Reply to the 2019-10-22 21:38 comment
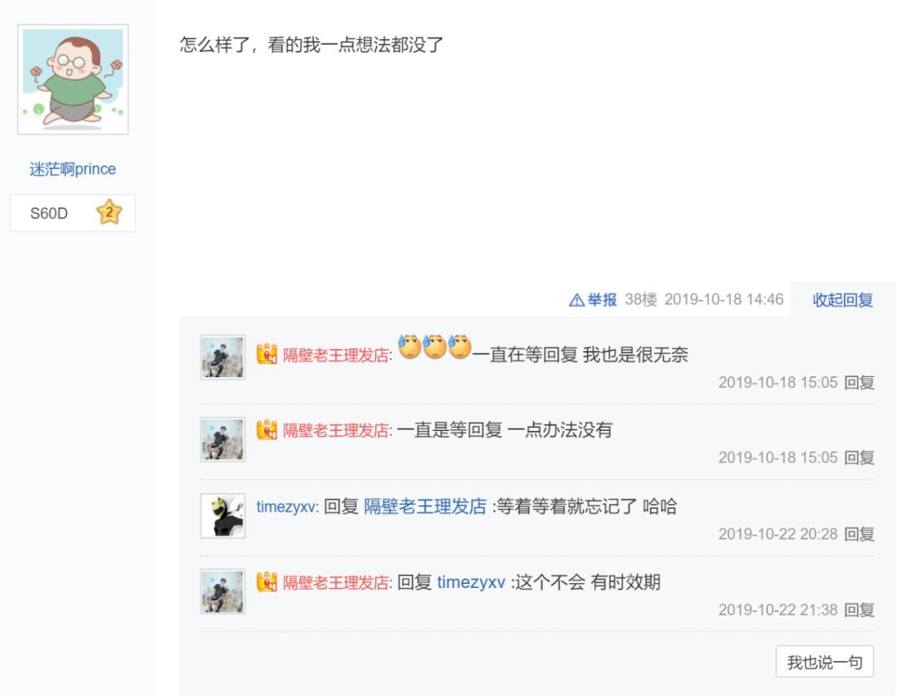Viewport: 897px width, 696px height. (860, 610)
